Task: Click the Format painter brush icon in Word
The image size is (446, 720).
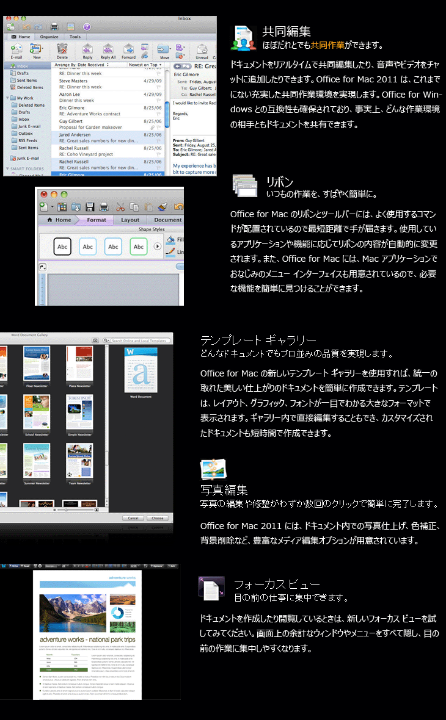Action: pyautogui.click(x=163, y=207)
